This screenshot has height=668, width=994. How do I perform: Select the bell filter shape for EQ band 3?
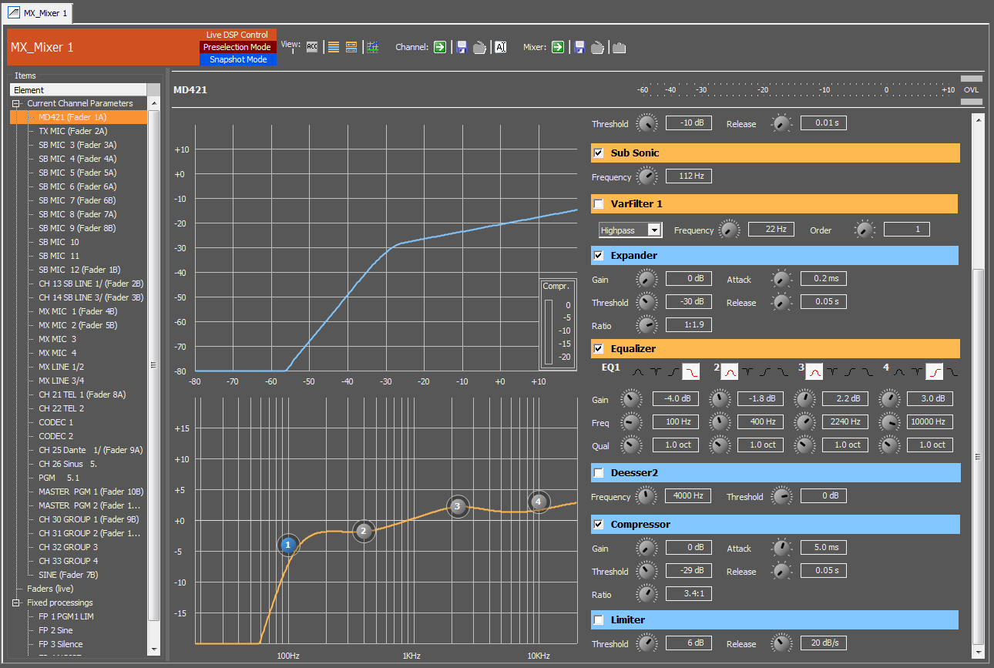click(814, 372)
